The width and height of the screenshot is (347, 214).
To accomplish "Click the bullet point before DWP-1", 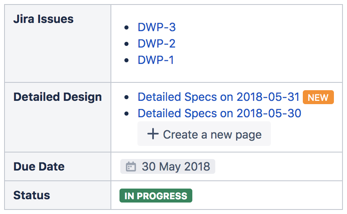I will [127, 60].
